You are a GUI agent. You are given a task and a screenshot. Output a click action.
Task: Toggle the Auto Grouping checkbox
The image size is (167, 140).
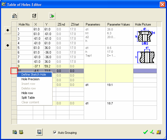point(55,133)
